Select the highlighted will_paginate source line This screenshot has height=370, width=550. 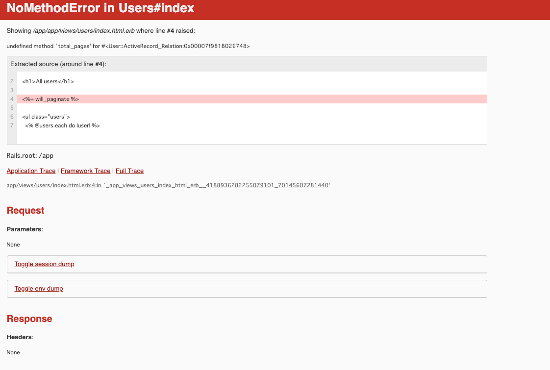[x=252, y=99]
